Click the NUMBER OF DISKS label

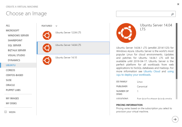click(123, 93)
